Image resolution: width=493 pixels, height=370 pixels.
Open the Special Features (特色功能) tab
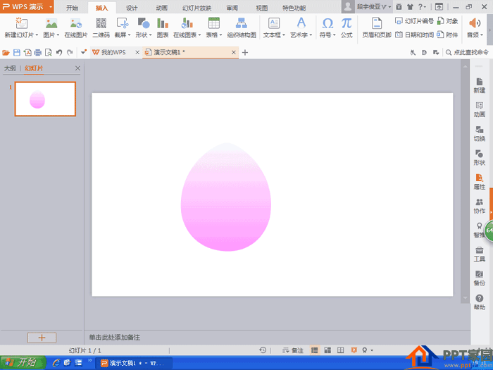click(294, 8)
